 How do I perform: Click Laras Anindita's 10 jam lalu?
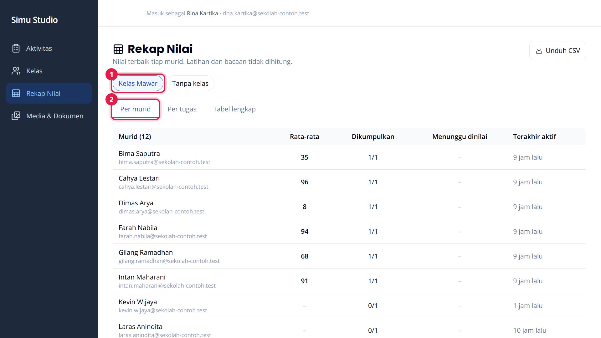pos(530,330)
